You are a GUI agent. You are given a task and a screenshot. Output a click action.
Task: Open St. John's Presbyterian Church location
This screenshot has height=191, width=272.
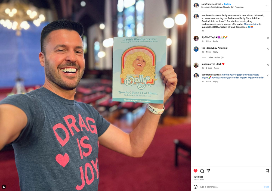pos(222,7)
